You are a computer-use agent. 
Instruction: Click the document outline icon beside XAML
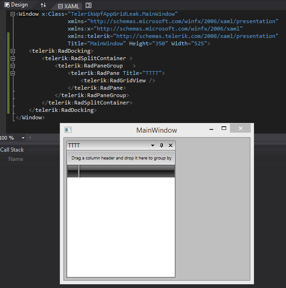(89, 6)
